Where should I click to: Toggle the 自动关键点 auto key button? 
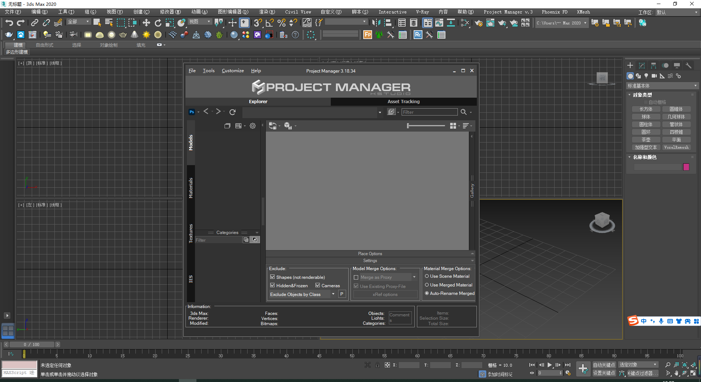(604, 365)
